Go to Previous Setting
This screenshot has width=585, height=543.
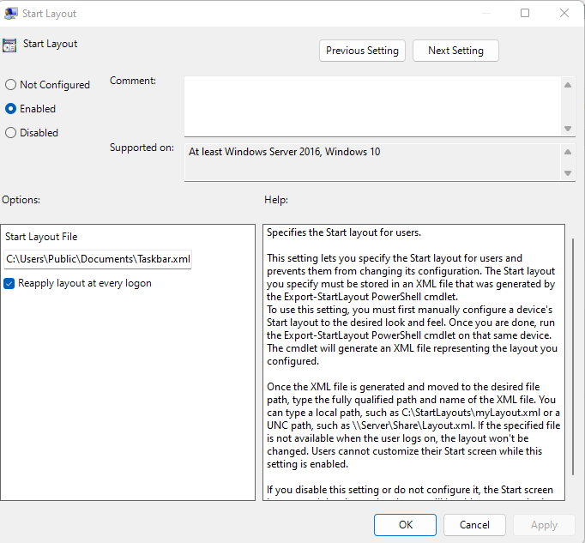click(362, 51)
